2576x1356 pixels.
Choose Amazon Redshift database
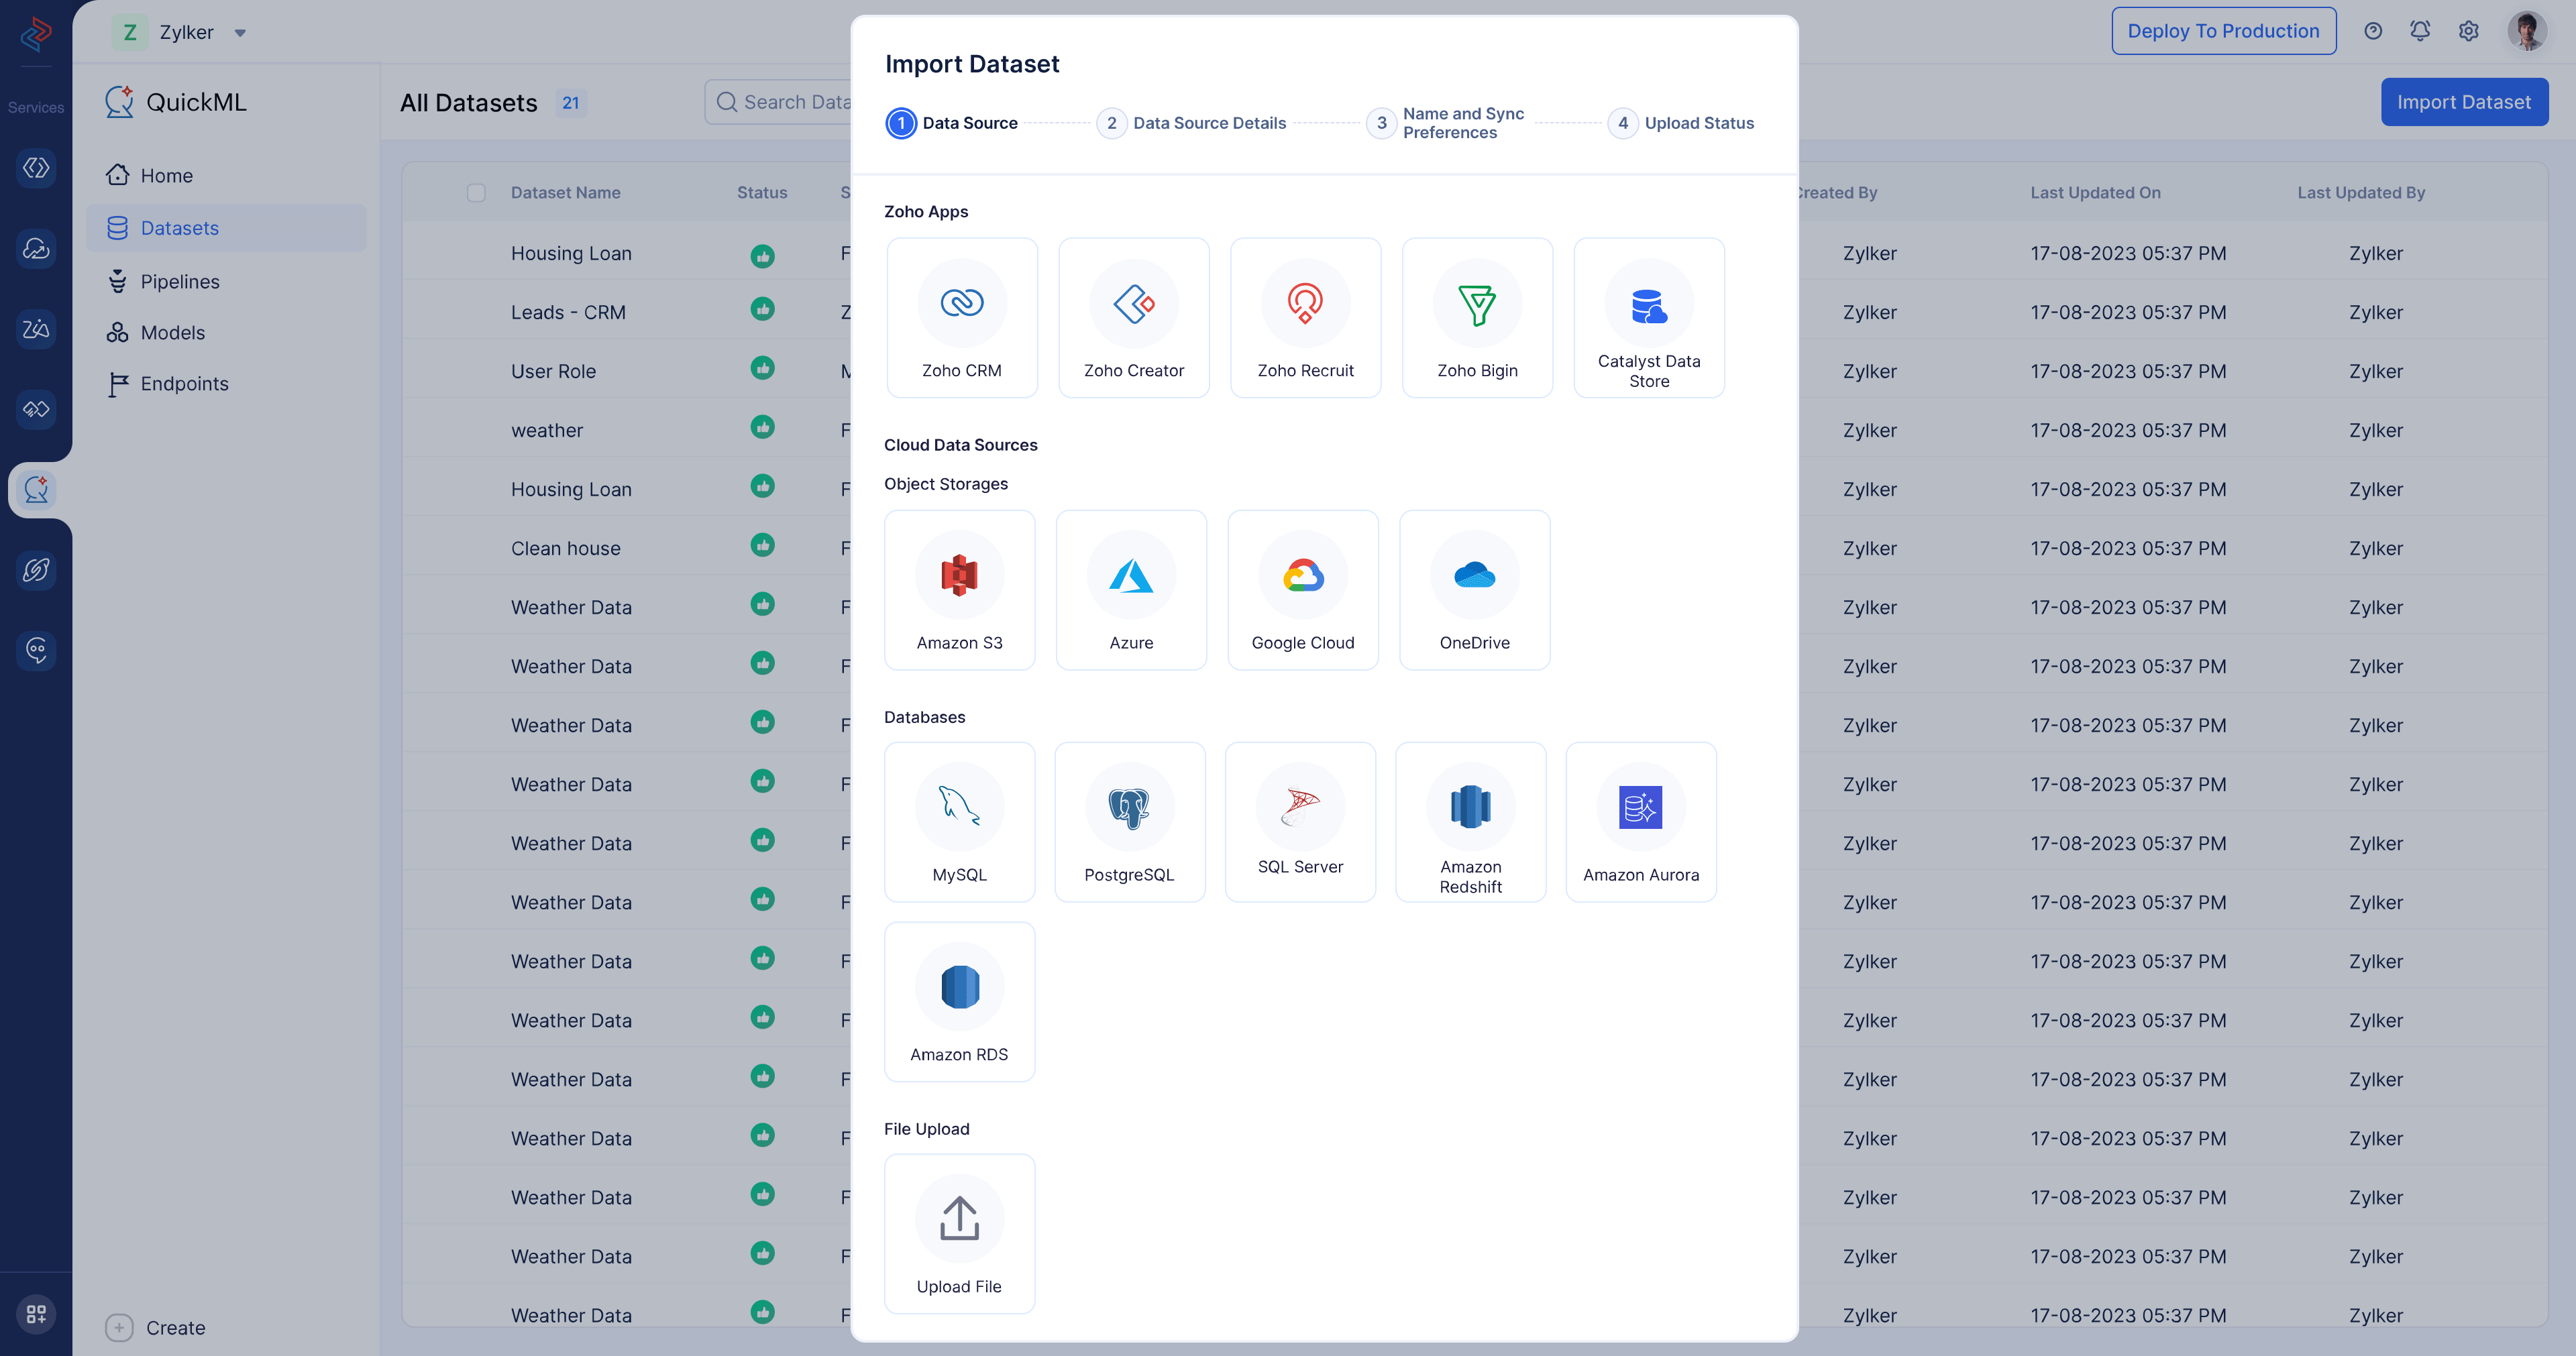tap(1470, 822)
